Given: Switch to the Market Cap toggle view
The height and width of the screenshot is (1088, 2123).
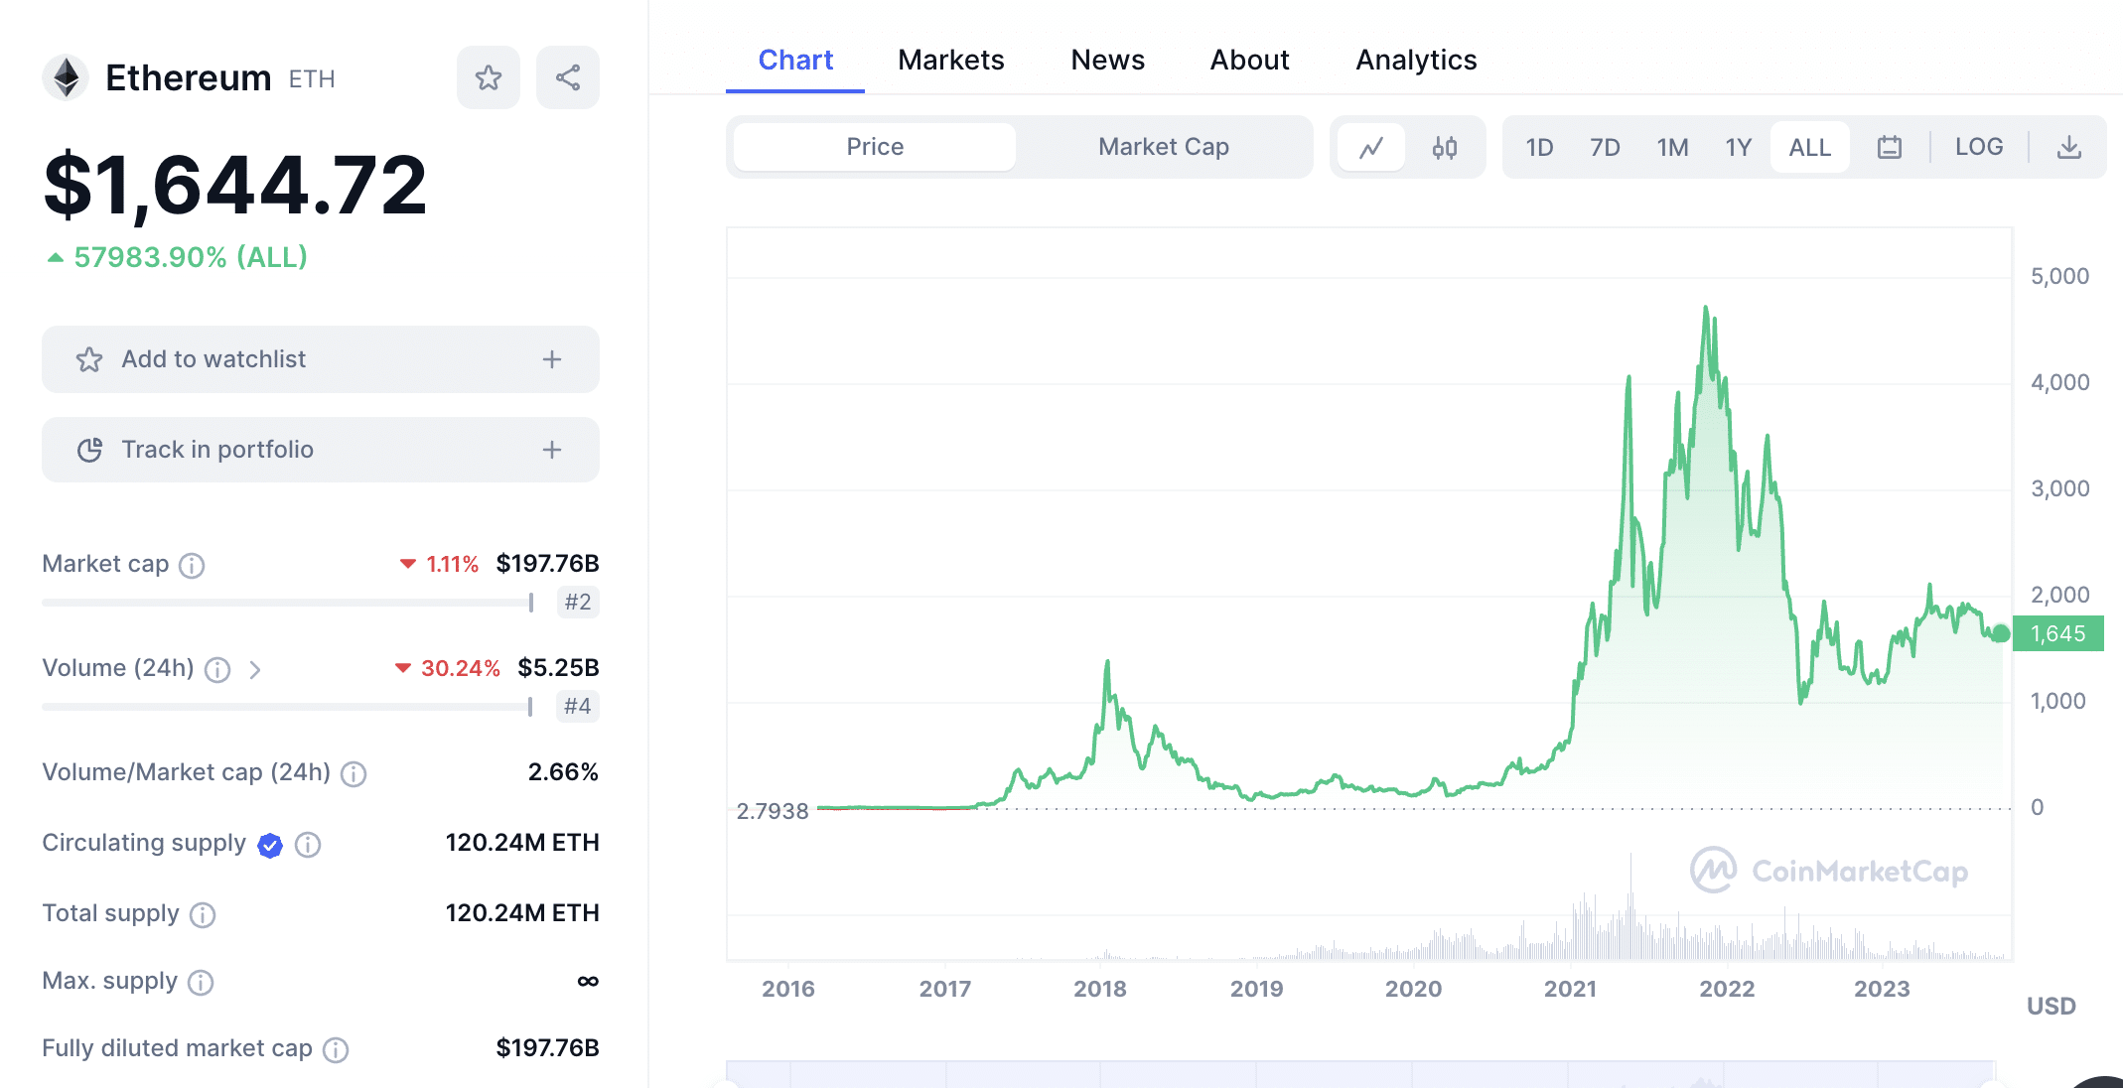Looking at the screenshot, I should (x=1163, y=146).
